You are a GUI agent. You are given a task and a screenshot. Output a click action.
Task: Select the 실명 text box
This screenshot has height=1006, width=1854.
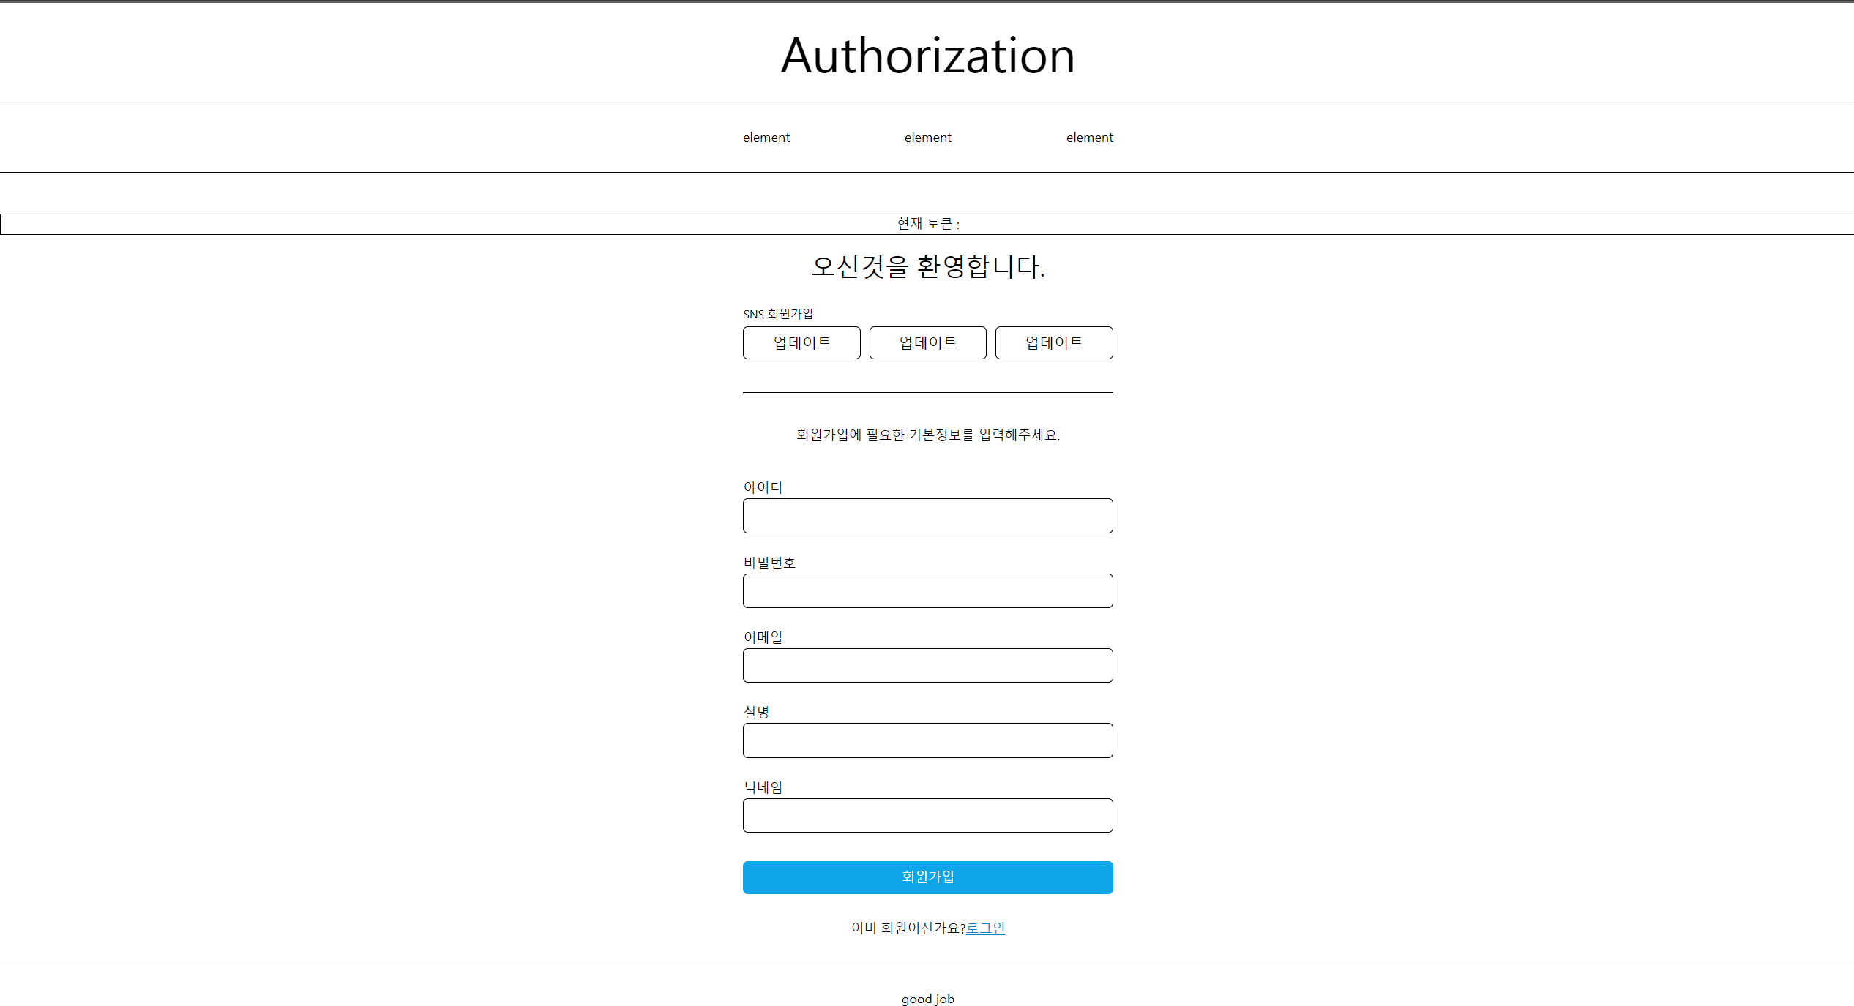[927, 740]
